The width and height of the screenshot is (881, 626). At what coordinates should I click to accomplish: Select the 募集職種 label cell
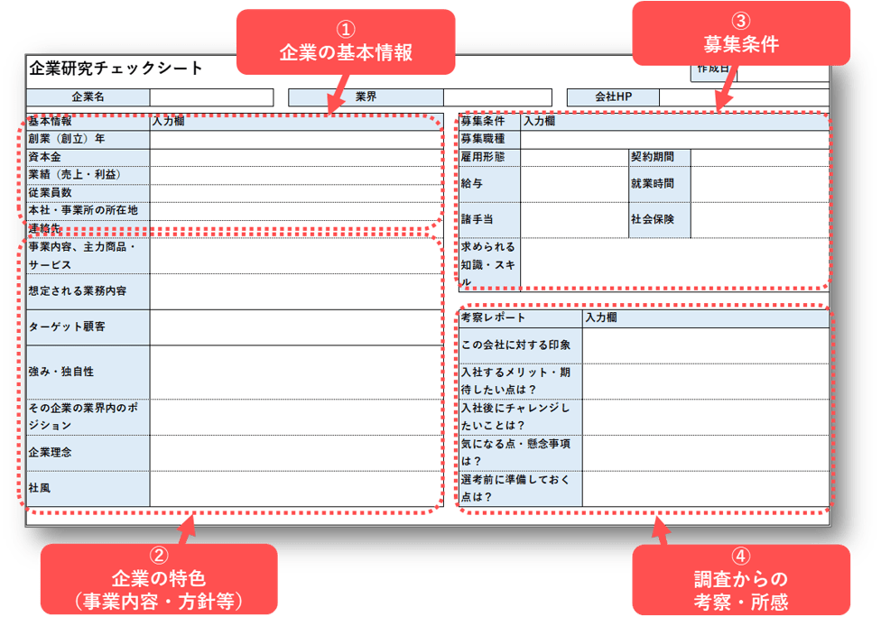pyautogui.click(x=490, y=140)
